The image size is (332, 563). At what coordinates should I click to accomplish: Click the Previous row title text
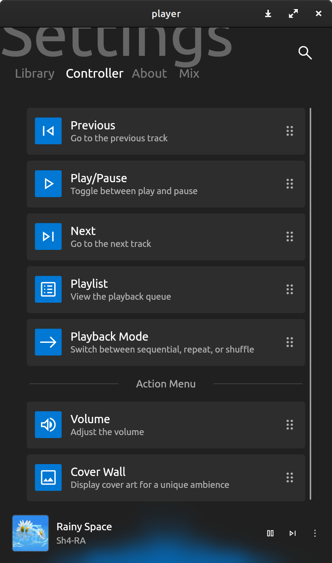93,125
